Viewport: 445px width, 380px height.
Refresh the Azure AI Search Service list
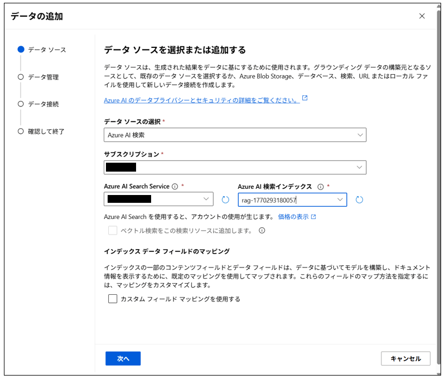click(225, 199)
